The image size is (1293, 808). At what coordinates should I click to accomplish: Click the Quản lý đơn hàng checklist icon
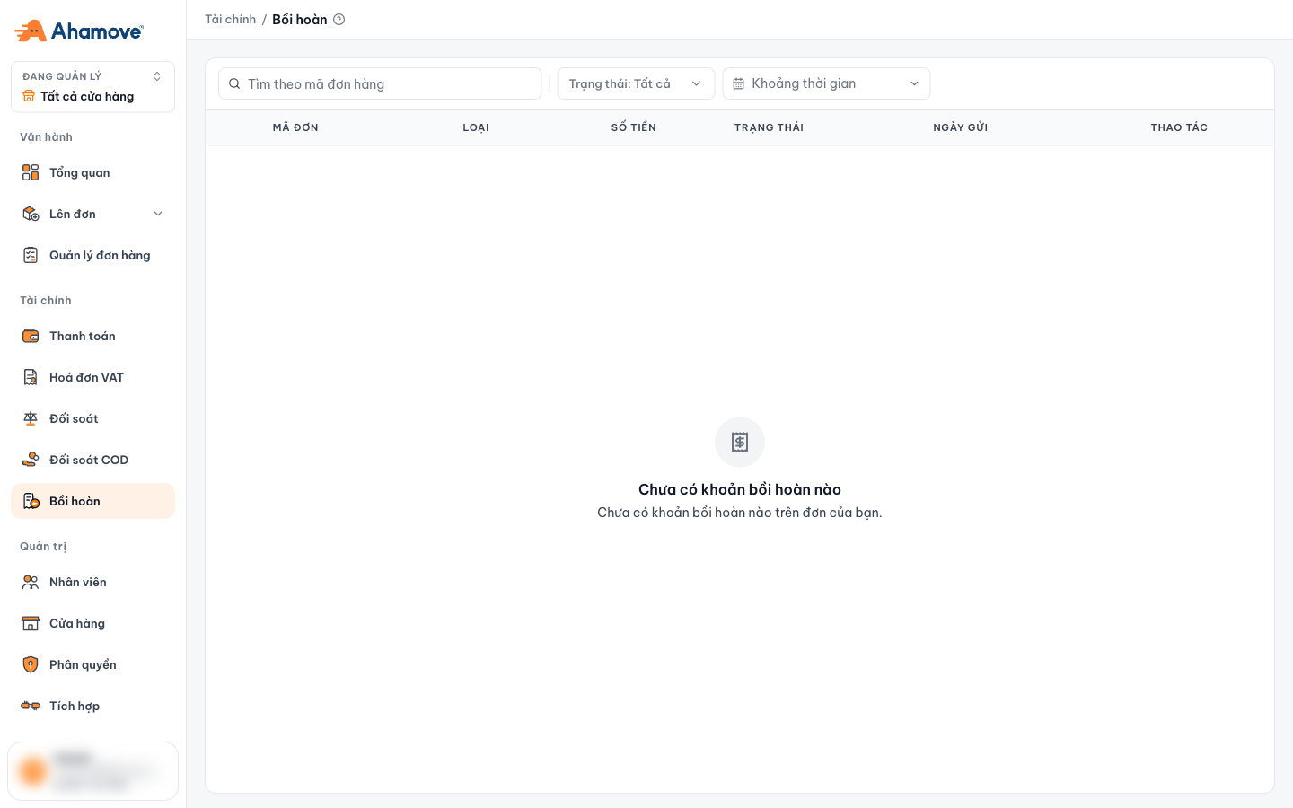31,255
